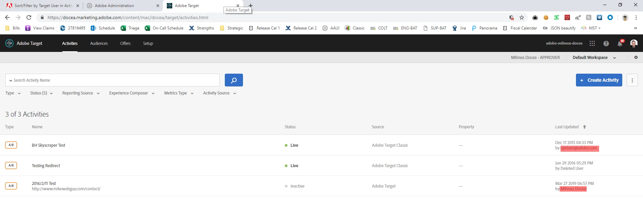Viewport: 643px width, 206px height.
Task: Switch to the Adobe Administration browser tab
Action: pyautogui.click(x=123, y=6)
